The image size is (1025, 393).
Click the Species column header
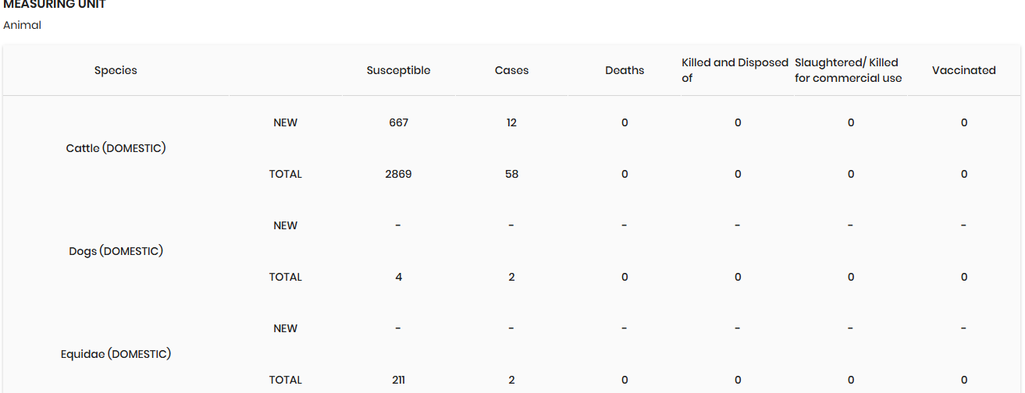click(x=116, y=70)
